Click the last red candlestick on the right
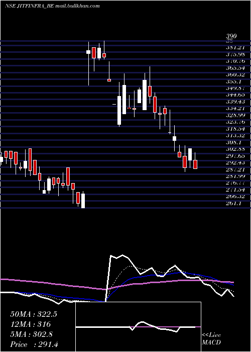Image resolution: width=251 pixels, height=352 pixels. pyautogui.click(x=195, y=164)
